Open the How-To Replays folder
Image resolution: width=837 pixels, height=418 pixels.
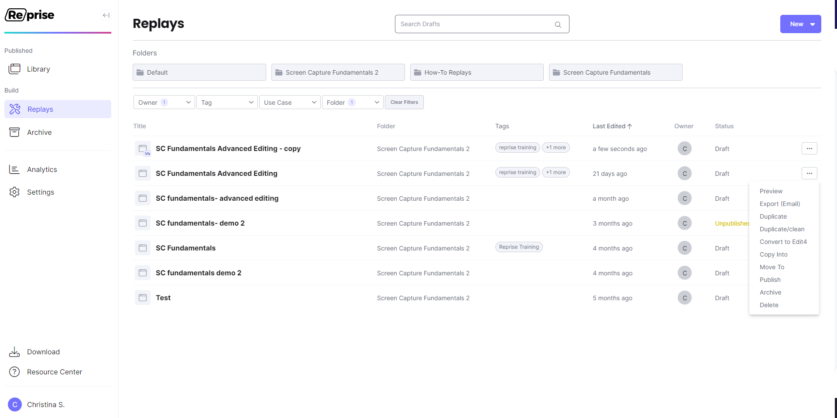pos(477,72)
